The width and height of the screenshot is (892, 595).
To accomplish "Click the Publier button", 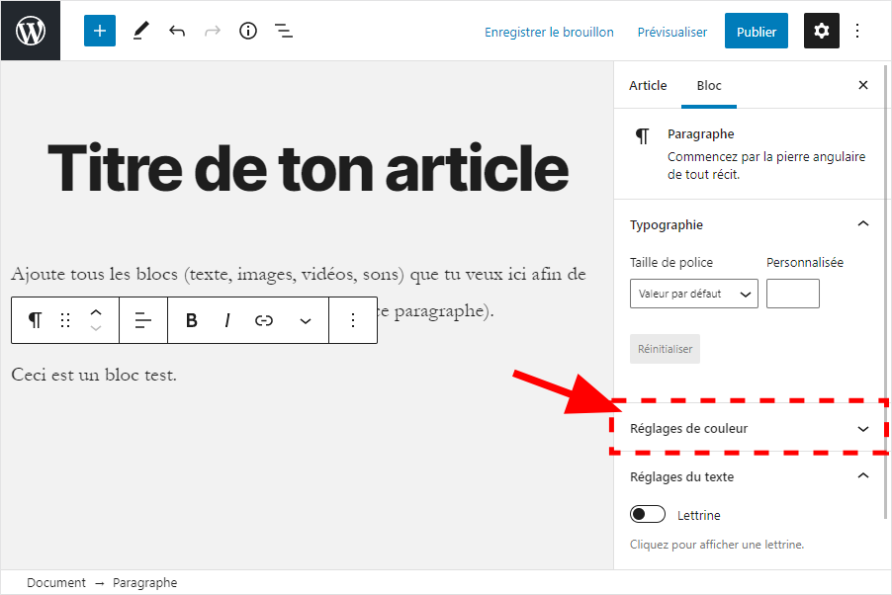I will 756,32.
